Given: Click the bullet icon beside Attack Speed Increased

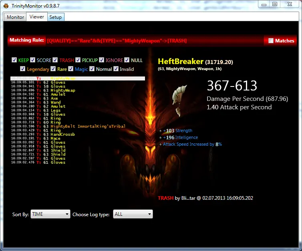Looking at the screenshot, I should 160,145.
